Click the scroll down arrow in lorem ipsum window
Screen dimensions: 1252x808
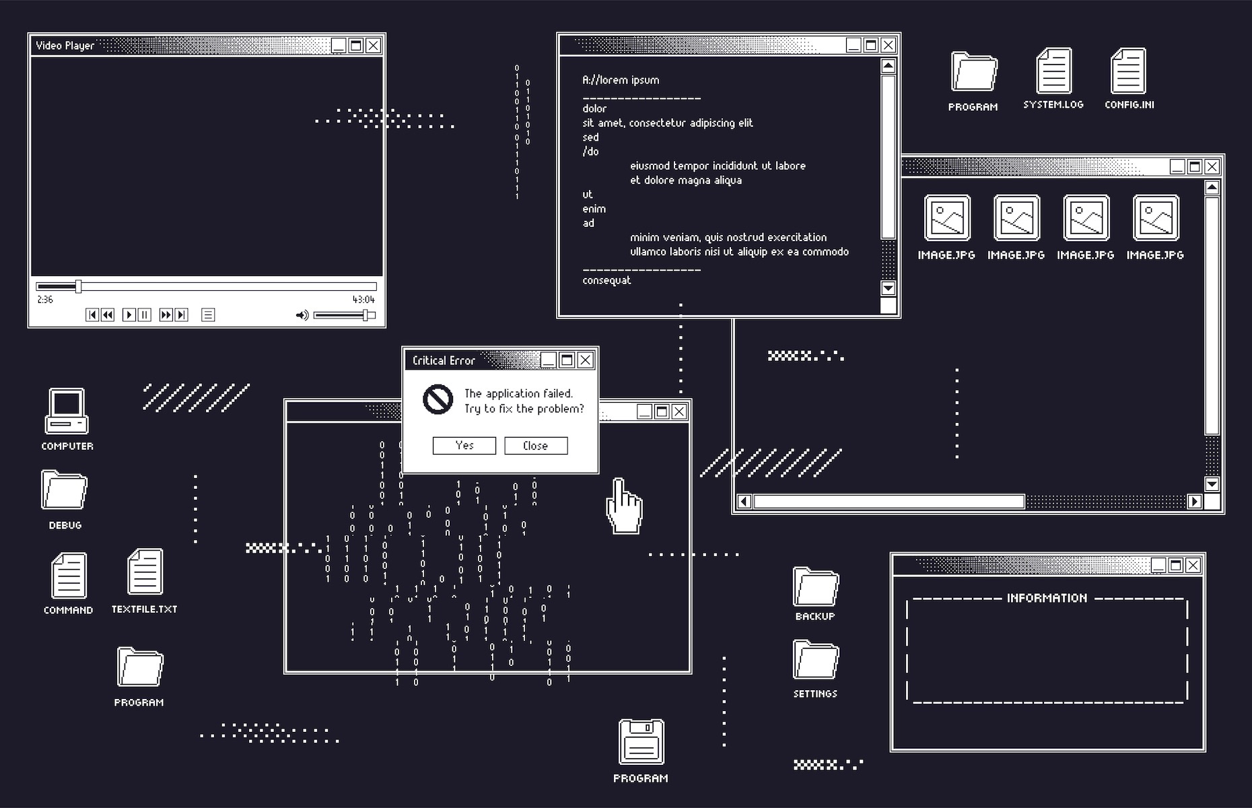pos(889,288)
